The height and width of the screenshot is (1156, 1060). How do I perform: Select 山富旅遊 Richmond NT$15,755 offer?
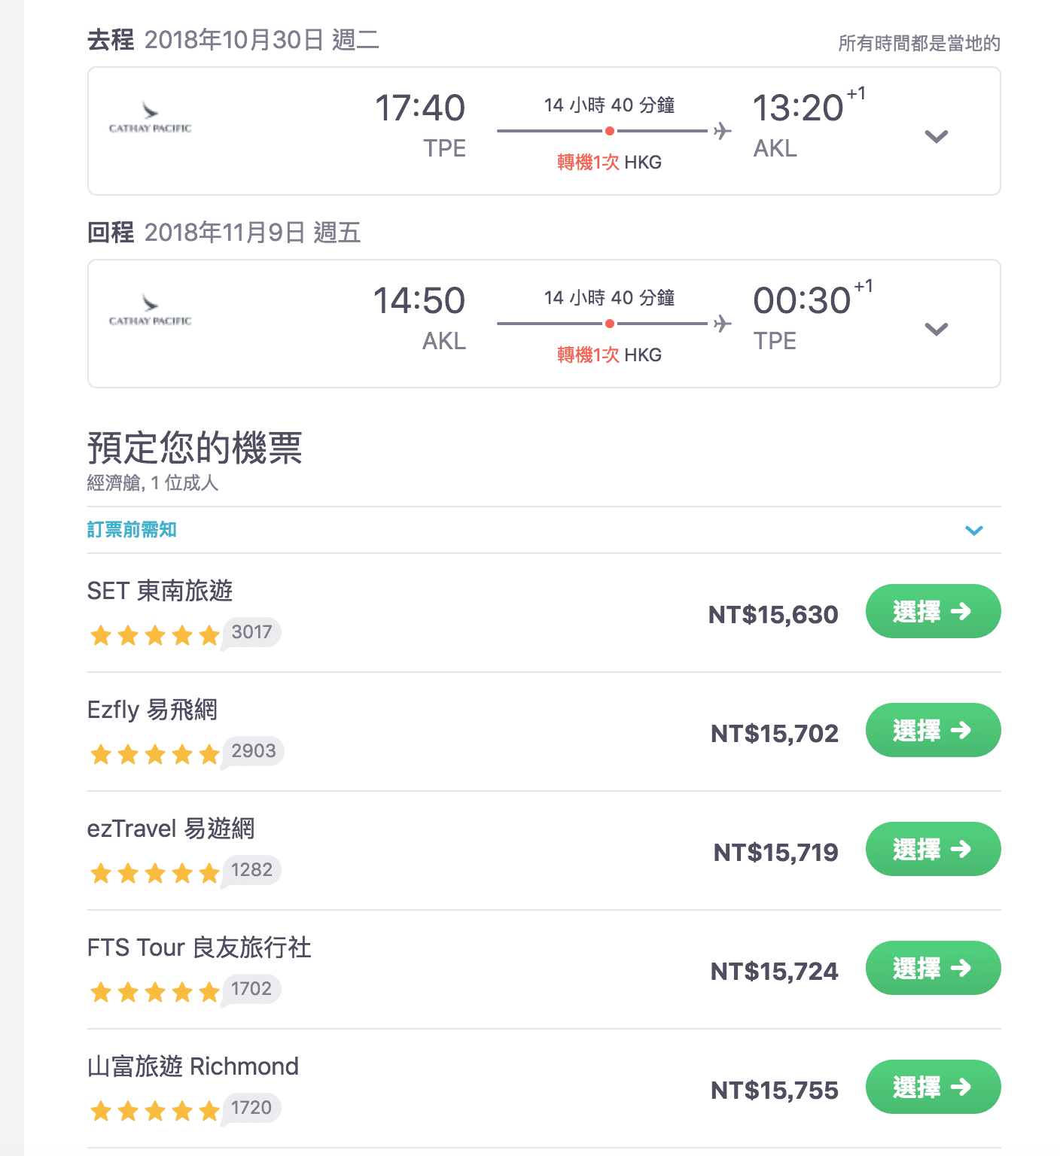(x=933, y=1087)
